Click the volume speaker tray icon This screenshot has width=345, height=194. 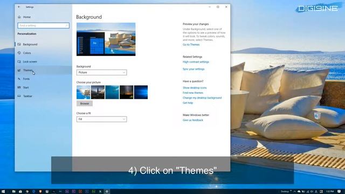[x=312, y=192]
